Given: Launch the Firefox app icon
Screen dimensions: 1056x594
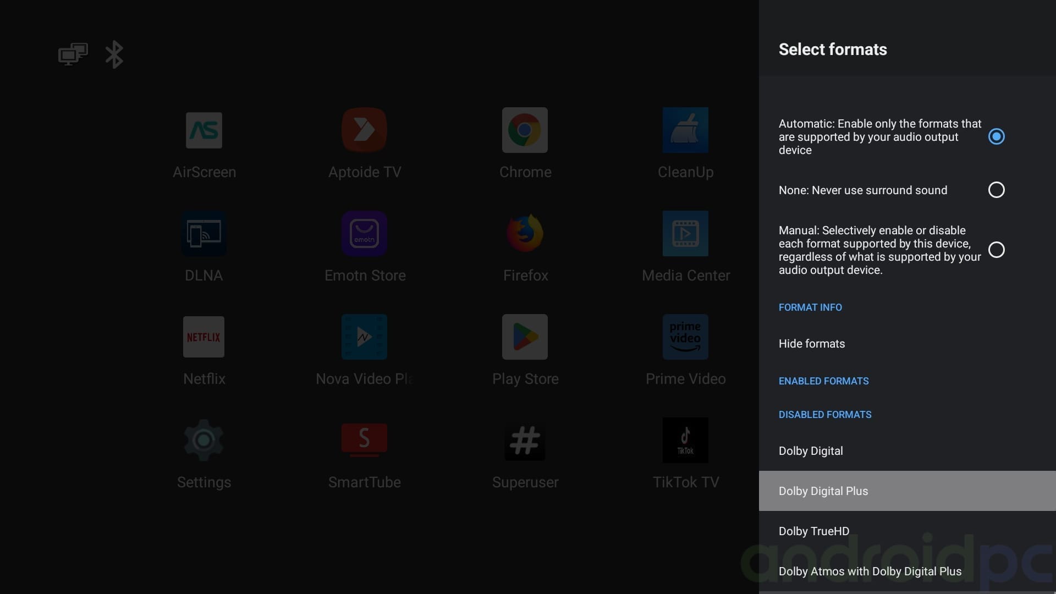Looking at the screenshot, I should [525, 234].
